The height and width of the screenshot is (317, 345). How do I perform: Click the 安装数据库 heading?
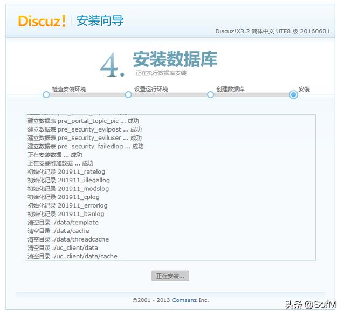click(x=175, y=59)
